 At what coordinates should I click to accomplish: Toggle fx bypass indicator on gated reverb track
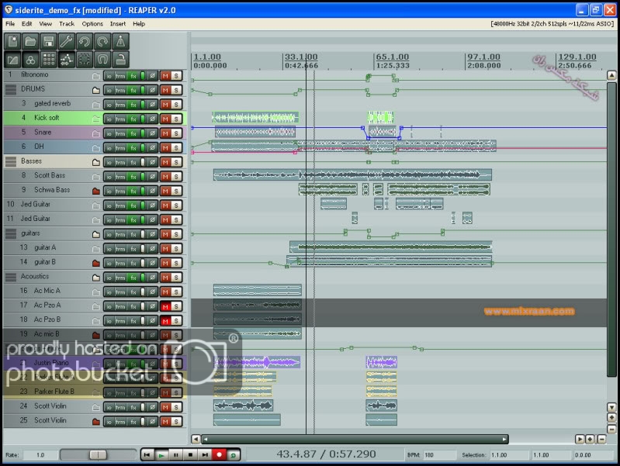point(143,105)
